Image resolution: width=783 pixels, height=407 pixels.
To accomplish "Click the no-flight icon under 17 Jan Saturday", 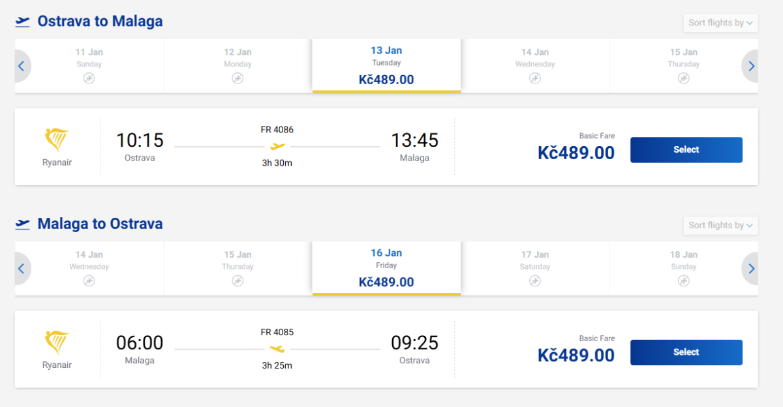I will [535, 280].
